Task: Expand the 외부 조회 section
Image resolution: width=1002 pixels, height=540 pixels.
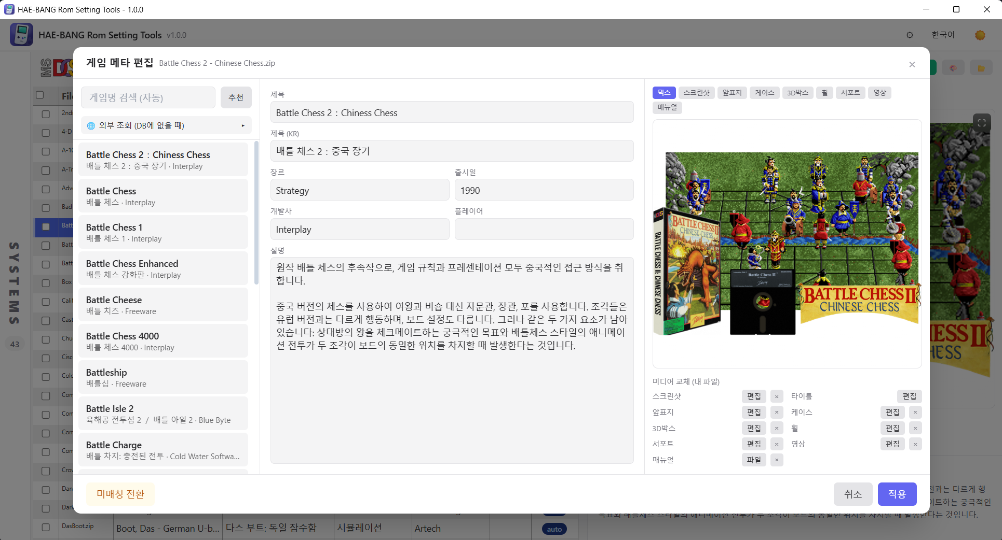Action: click(x=166, y=125)
